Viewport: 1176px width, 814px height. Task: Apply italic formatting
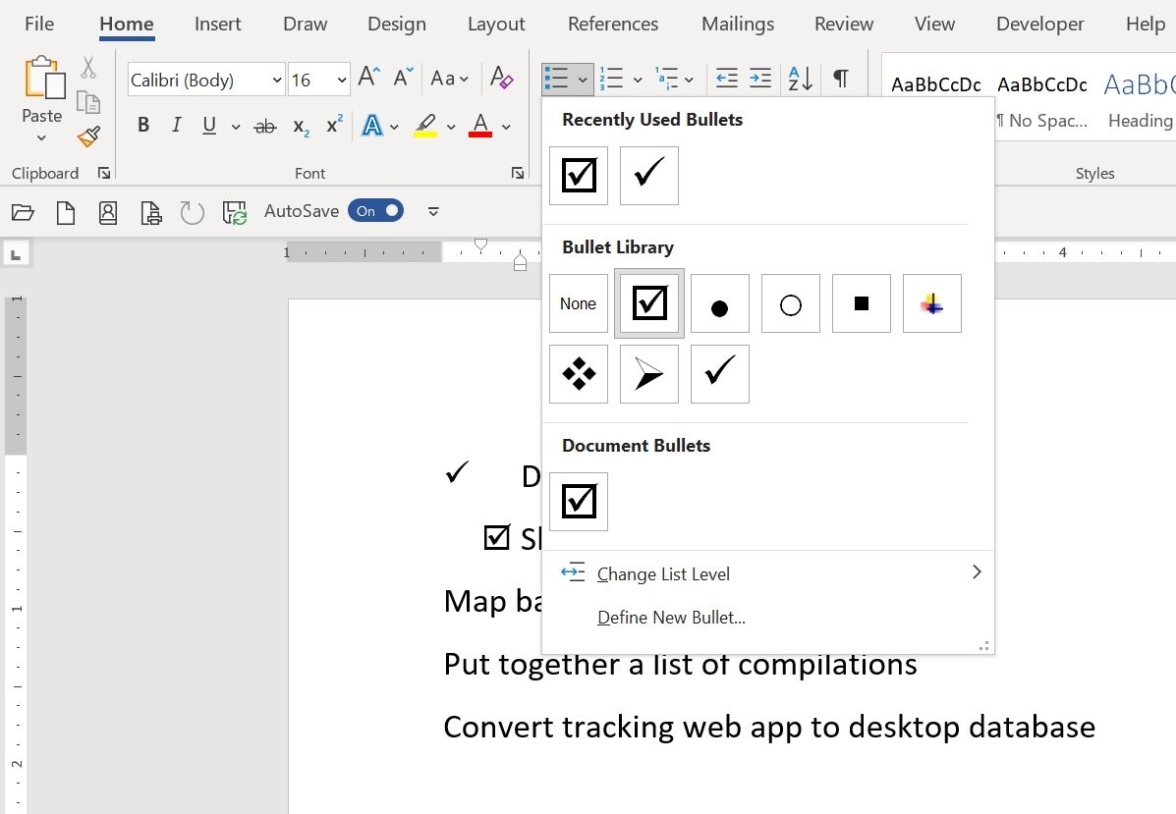point(175,125)
